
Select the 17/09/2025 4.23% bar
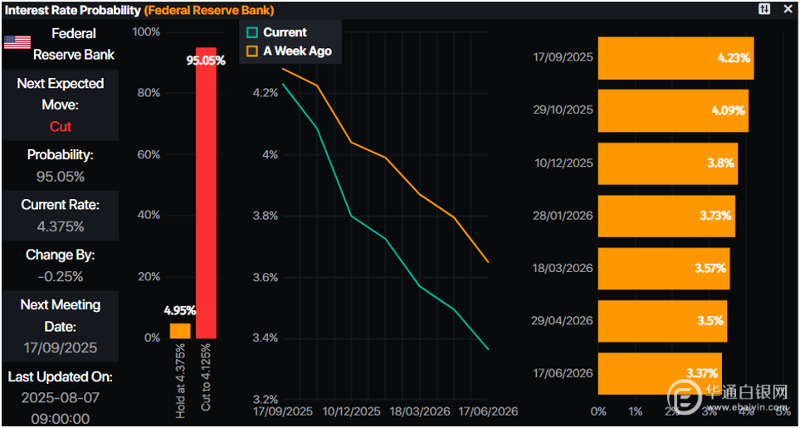[676, 58]
